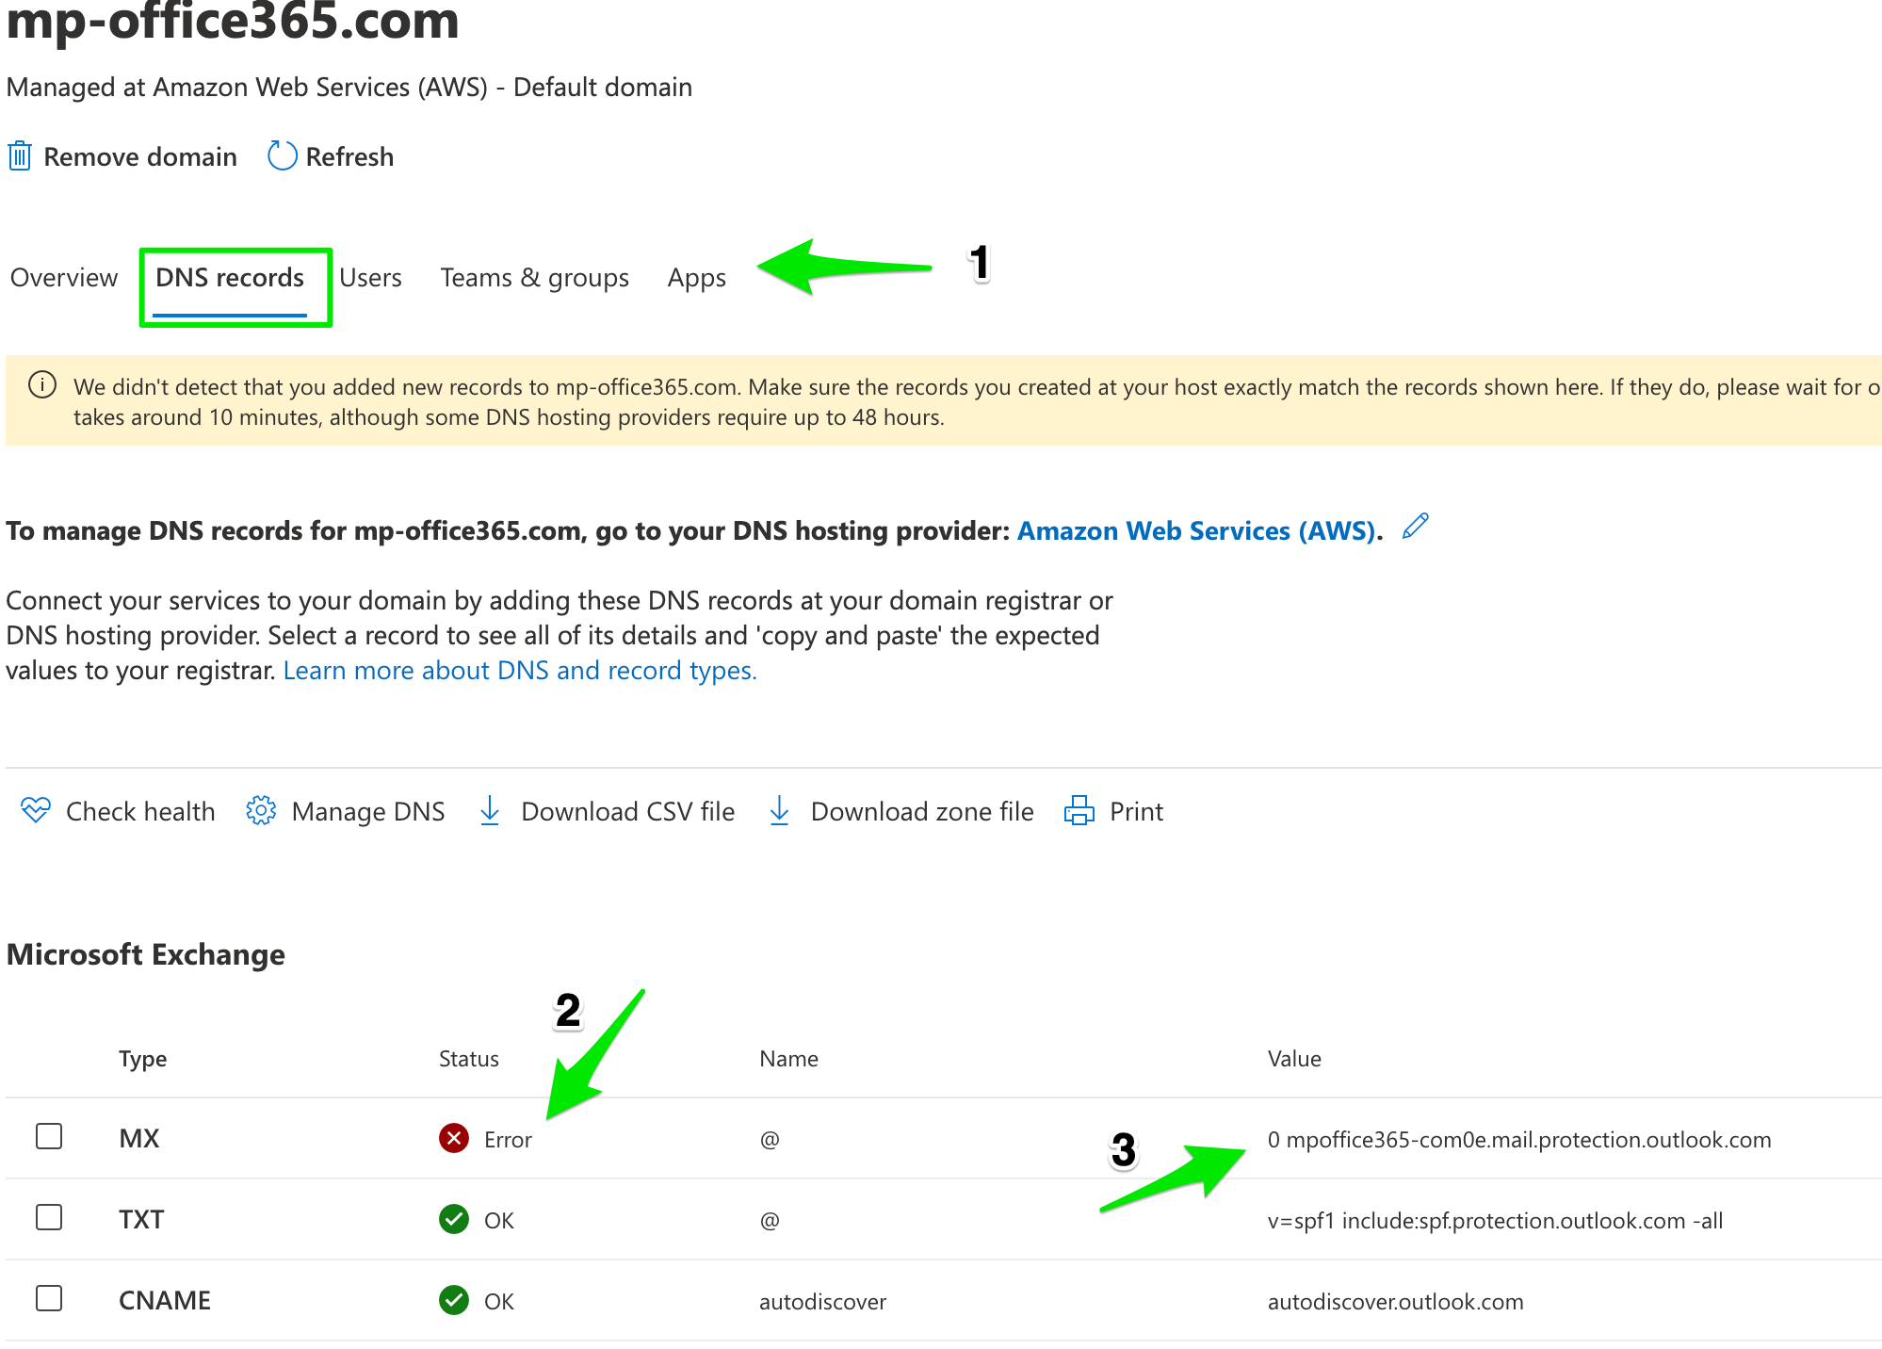Image resolution: width=1882 pixels, height=1349 pixels.
Task: Click the Check health heart icon
Action: pos(36,810)
